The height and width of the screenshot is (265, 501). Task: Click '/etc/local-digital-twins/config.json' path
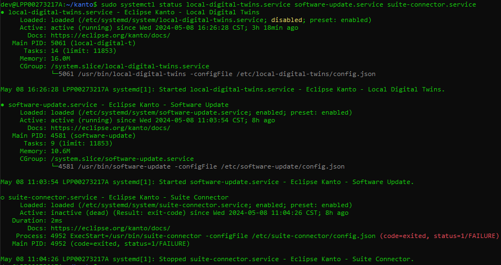click(x=306, y=74)
